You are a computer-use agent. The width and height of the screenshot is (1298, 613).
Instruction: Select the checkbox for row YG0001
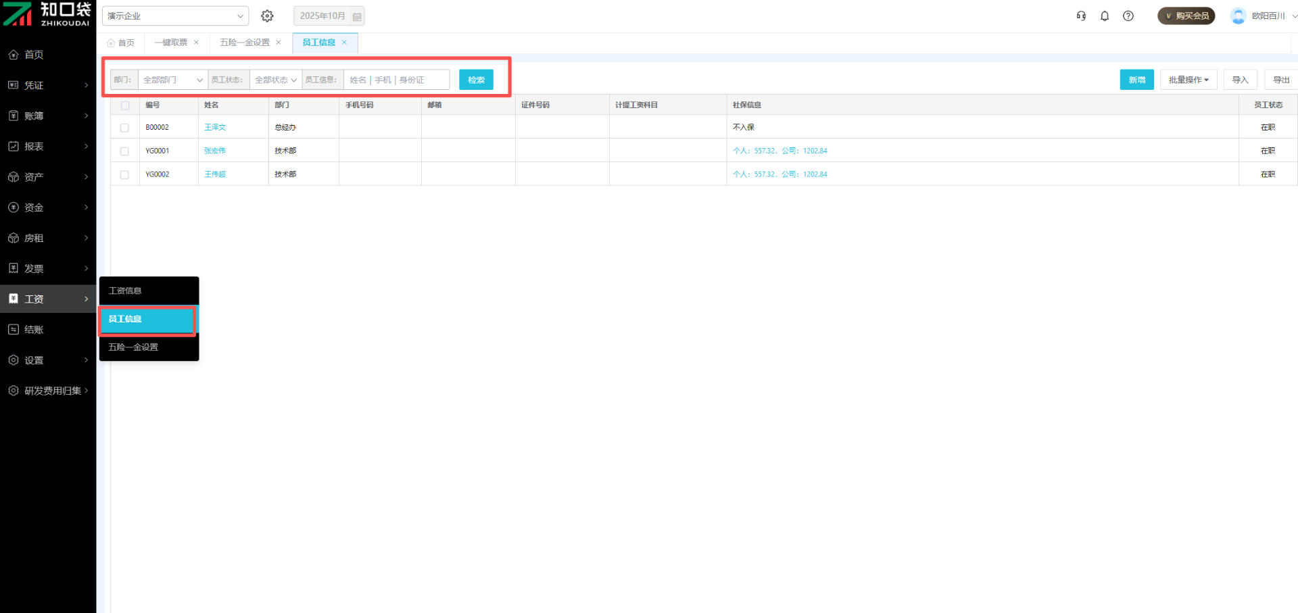coord(124,151)
